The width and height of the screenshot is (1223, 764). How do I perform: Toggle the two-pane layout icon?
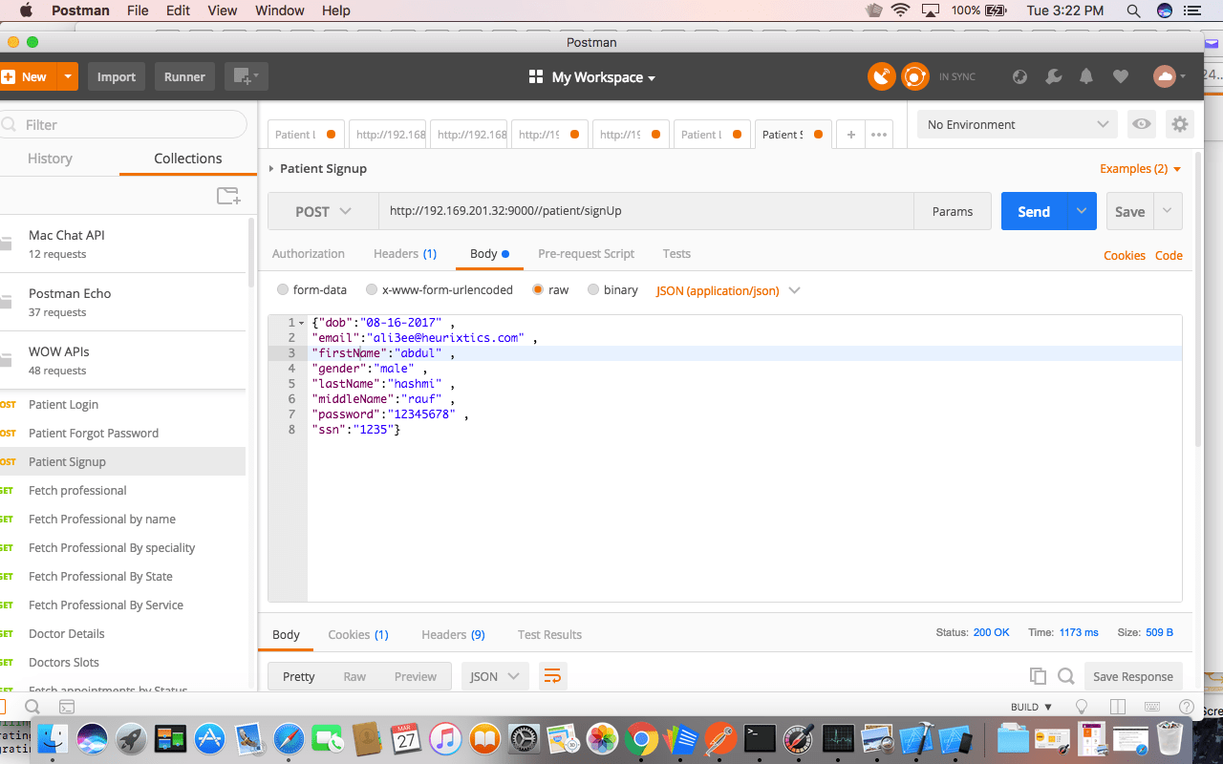click(1117, 707)
